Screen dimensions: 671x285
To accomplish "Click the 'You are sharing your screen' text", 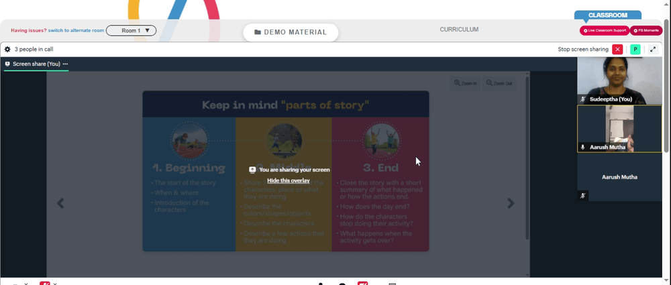I will [295, 170].
